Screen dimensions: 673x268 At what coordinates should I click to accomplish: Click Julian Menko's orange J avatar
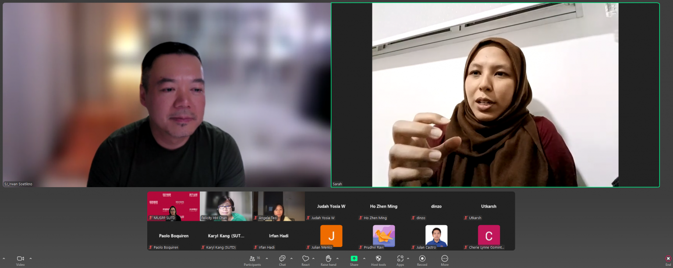[331, 236]
